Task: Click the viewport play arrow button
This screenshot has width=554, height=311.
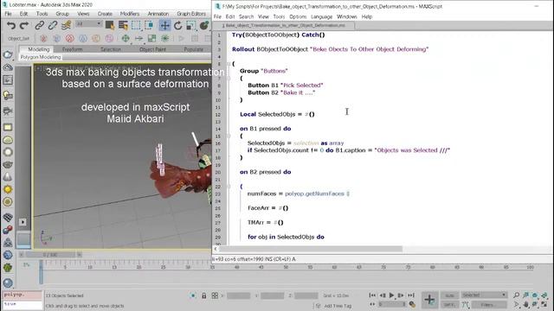Action: point(23,222)
